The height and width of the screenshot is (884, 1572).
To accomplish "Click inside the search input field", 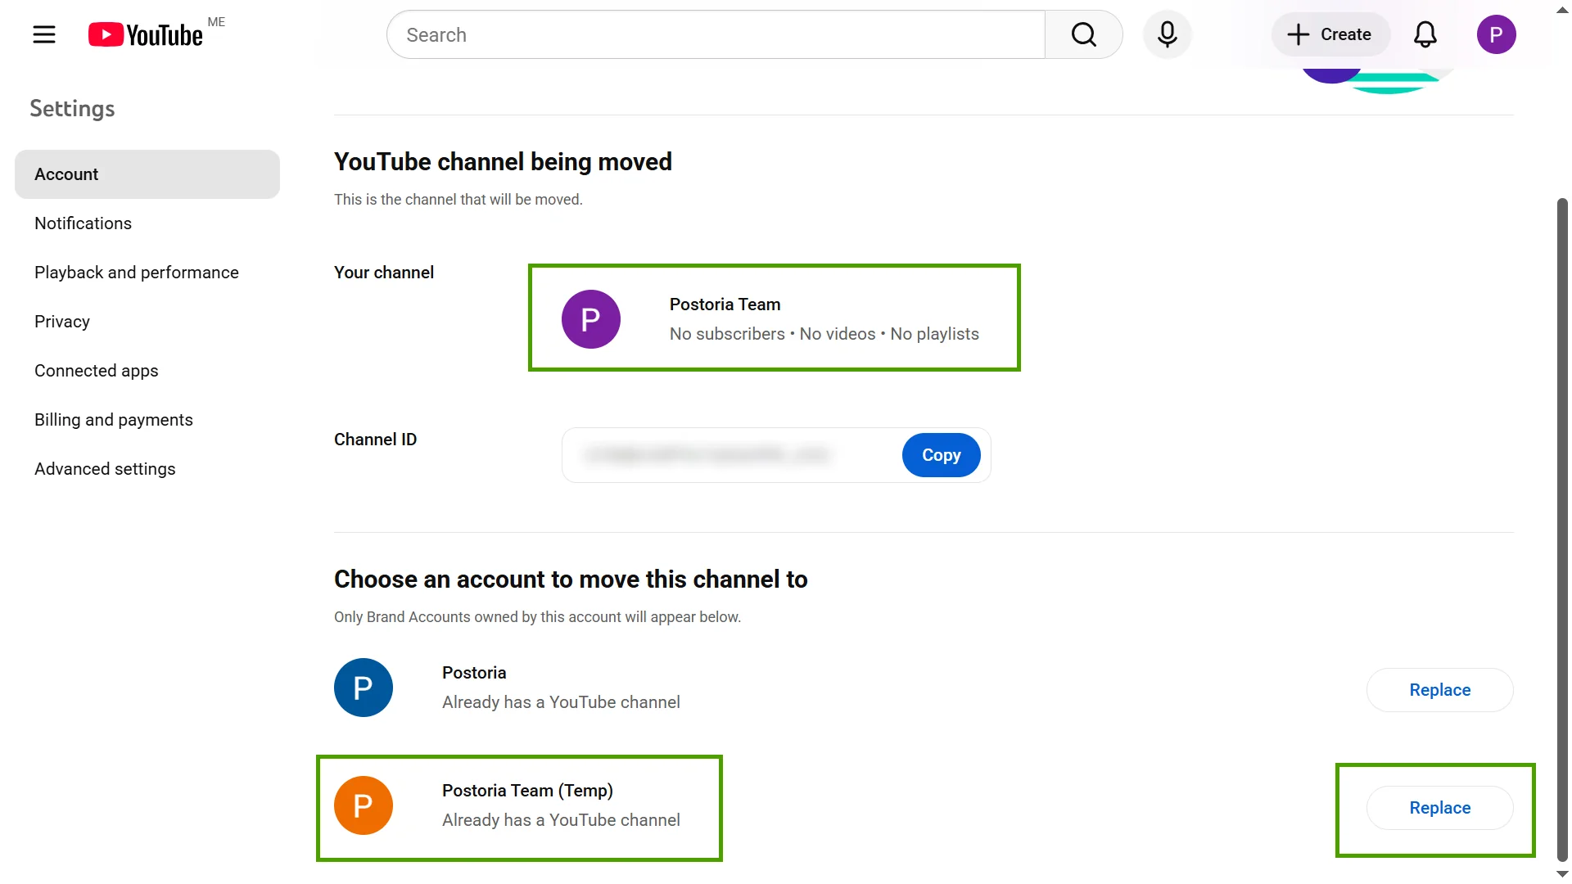I will tap(712, 34).
